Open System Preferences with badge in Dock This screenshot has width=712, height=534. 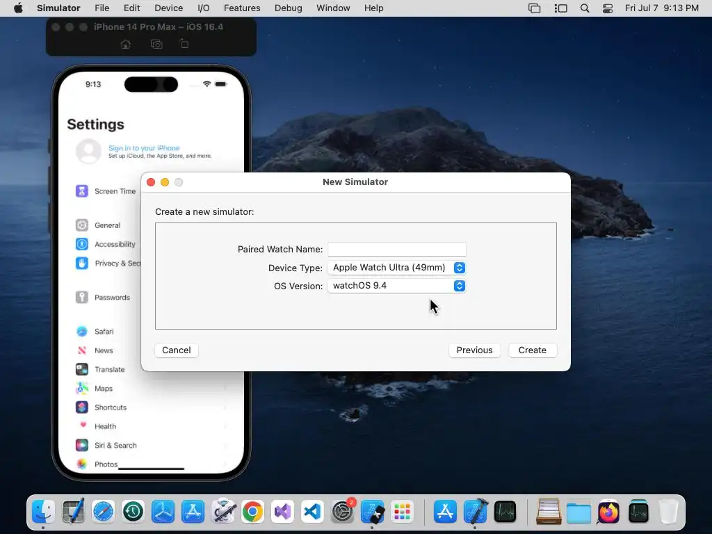[x=342, y=512]
